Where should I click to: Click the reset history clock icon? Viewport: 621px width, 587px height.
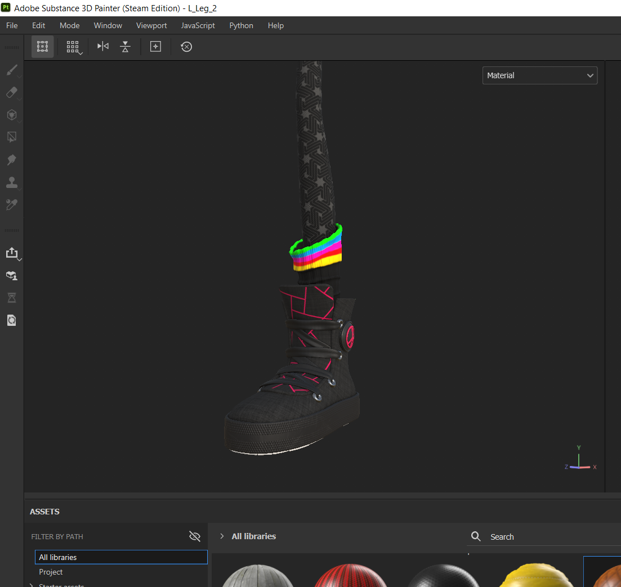(x=186, y=47)
